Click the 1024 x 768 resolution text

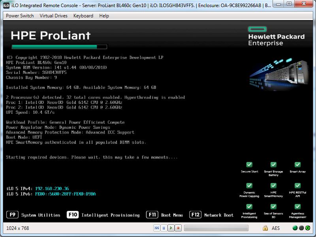point(17,228)
